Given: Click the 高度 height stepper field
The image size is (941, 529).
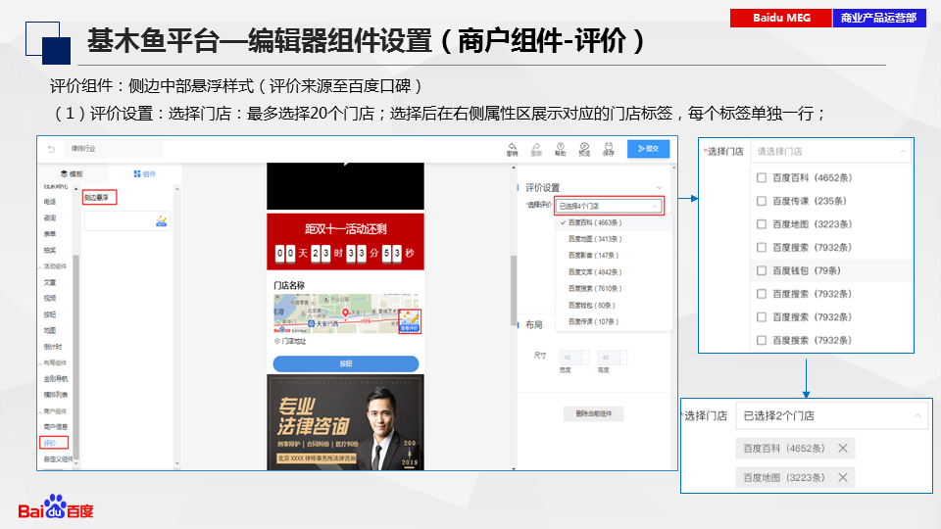Looking at the screenshot, I should point(612,358).
